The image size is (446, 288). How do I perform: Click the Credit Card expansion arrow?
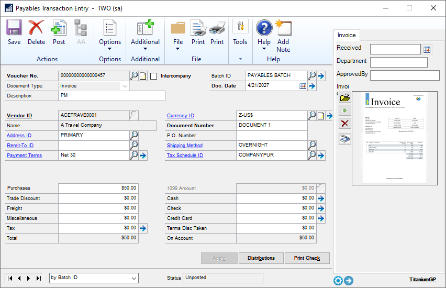321,218
